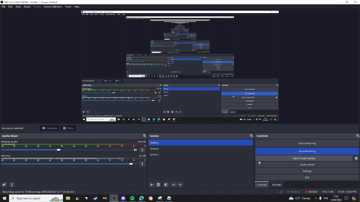Image resolution: width=360 pixels, height=202 pixels.
Task: Open virtual camera configuration gear
Action: pyautogui.click(x=356, y=158)
